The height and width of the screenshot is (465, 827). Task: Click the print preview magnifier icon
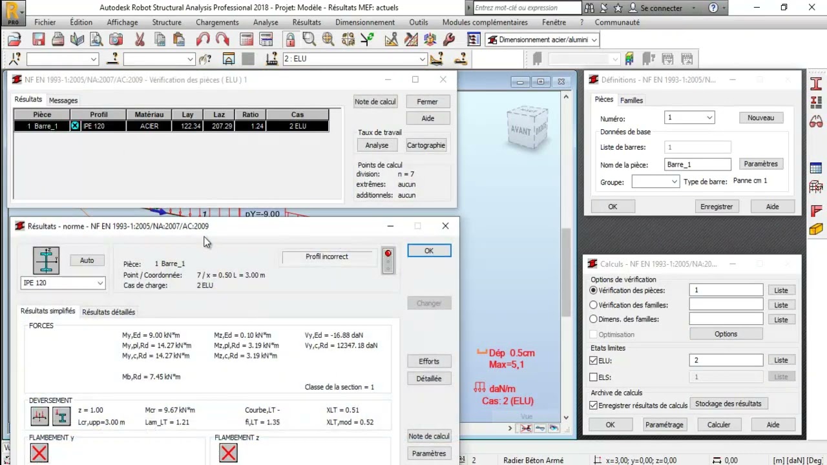[x=96, y=40]
